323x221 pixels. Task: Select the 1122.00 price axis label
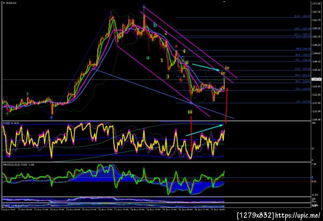coord(317,95)
